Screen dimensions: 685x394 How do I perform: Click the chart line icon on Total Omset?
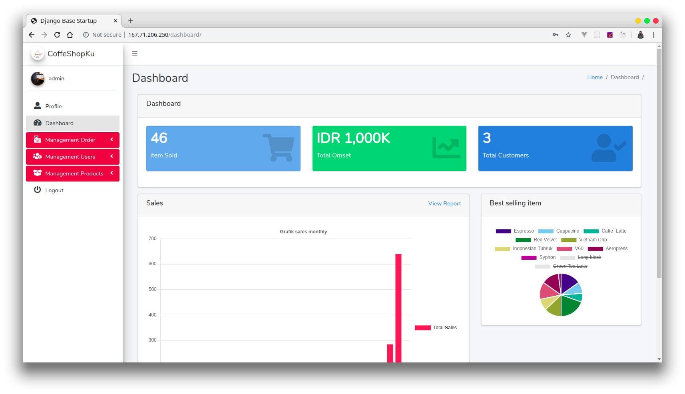click(x=446, y=147)
